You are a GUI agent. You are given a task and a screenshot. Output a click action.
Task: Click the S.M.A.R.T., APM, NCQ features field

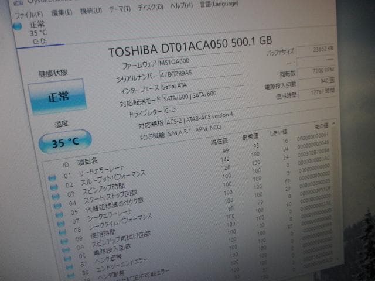[194, 131]
